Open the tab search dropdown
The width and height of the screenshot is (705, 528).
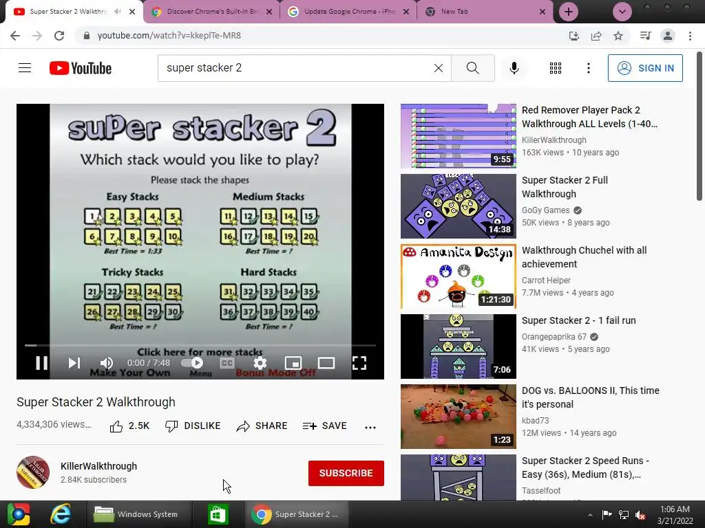(x=622, y=12)
